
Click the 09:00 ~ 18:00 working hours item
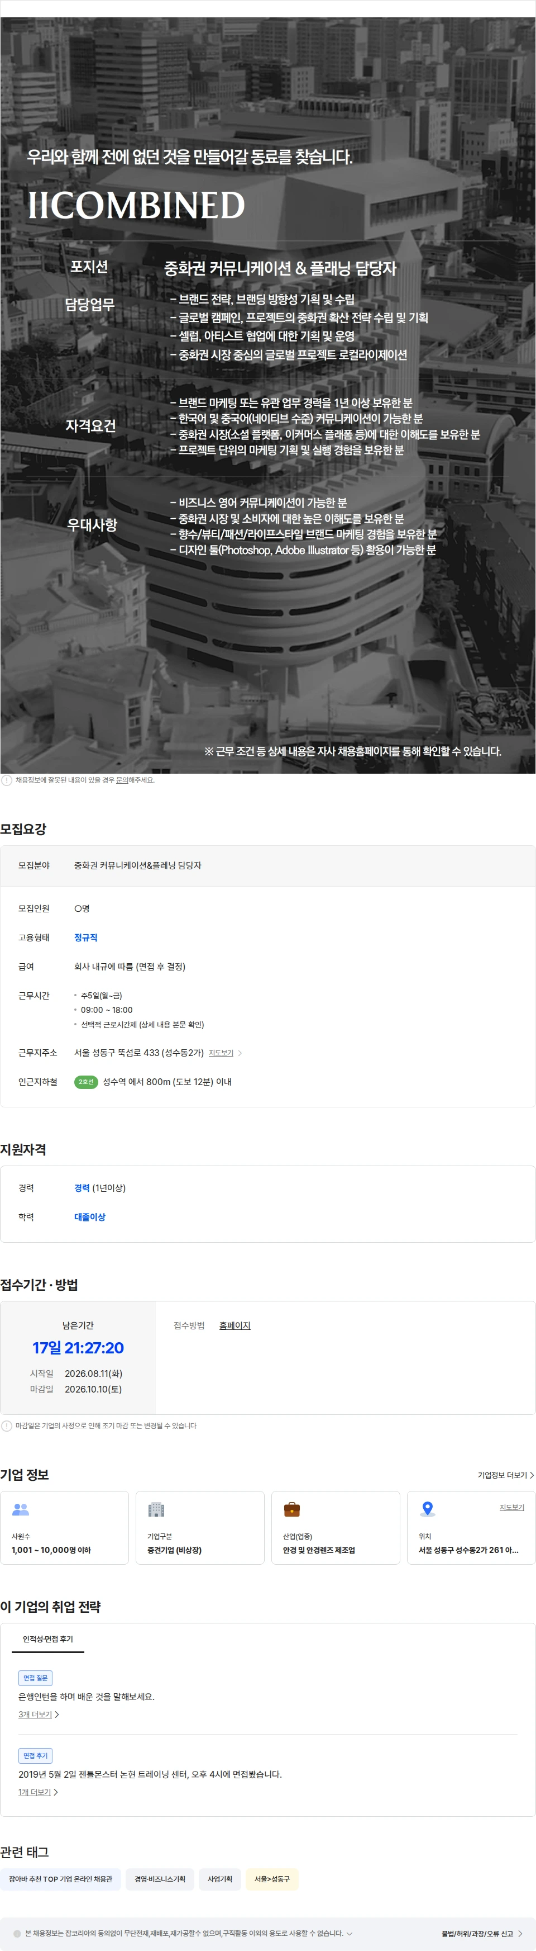point(107,1010)
